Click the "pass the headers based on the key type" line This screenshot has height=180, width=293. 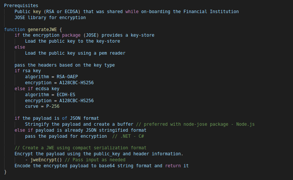click(65, 65)
